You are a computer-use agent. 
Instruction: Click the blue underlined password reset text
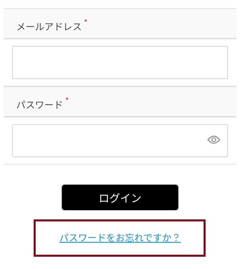(120, 238)
